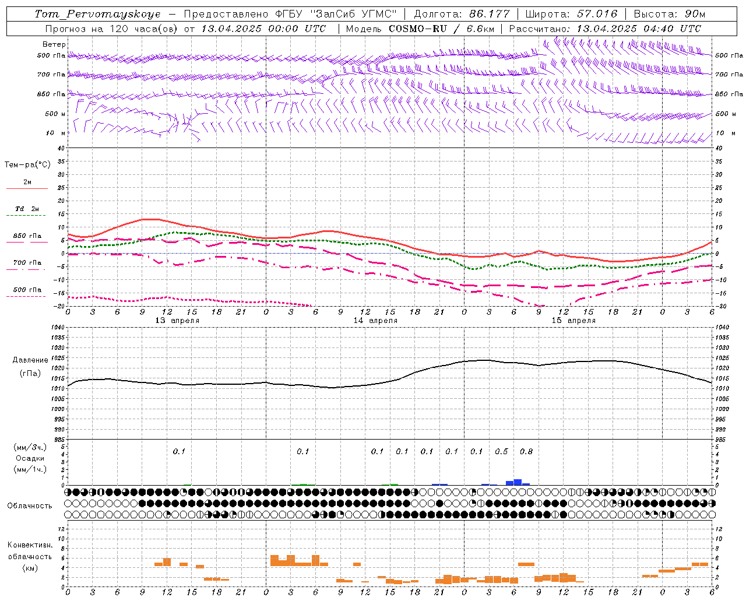Click the 'Td 2м' dew point legend entry
The width and height of the screenshot is (746, 597).
[27, 209]
